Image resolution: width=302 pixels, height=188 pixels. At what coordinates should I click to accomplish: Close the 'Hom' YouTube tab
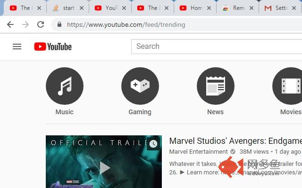pyautogui.click(x=209, y=8)
